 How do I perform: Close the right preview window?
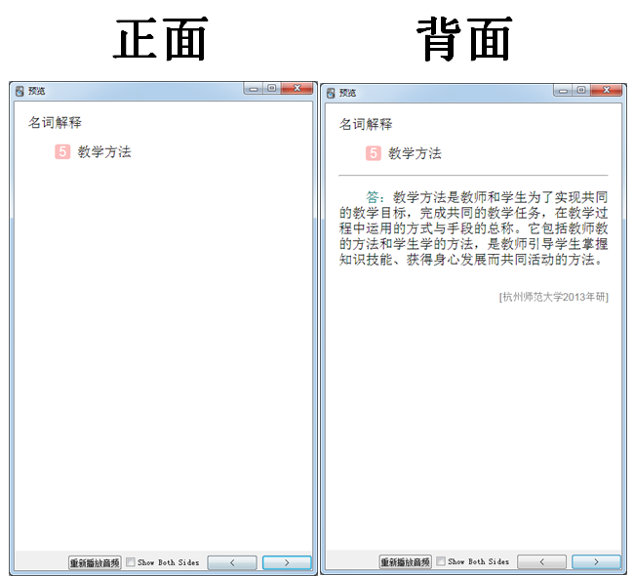point(607,90)
